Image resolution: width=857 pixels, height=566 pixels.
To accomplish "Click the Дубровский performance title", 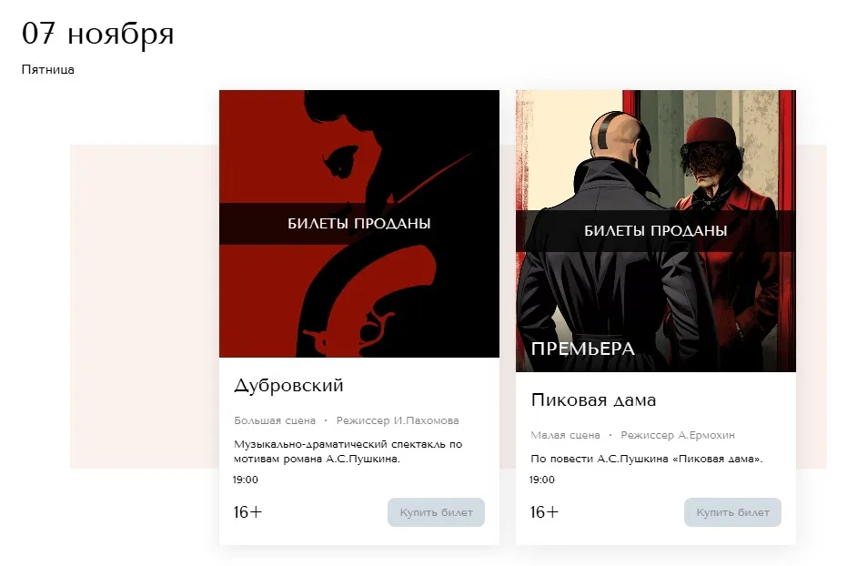I will 288,386.
